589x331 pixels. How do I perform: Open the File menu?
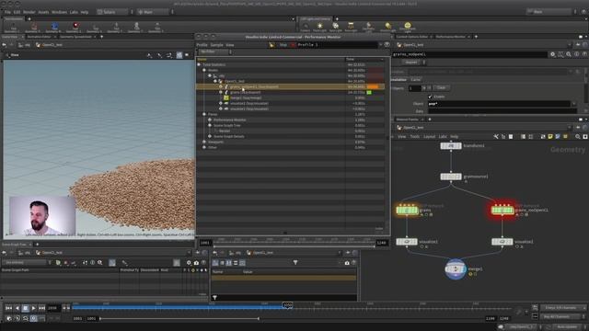point(7,12)
